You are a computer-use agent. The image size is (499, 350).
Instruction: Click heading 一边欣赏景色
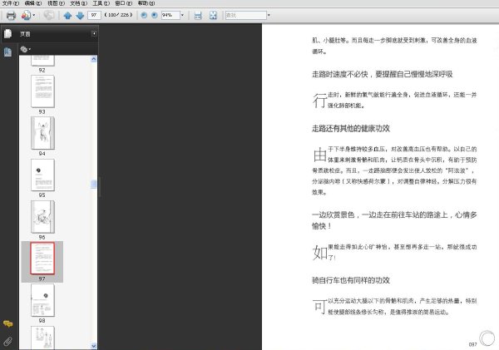click(x=333, y=214)
